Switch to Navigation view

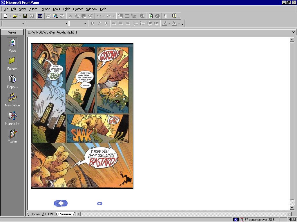(12, 100)
